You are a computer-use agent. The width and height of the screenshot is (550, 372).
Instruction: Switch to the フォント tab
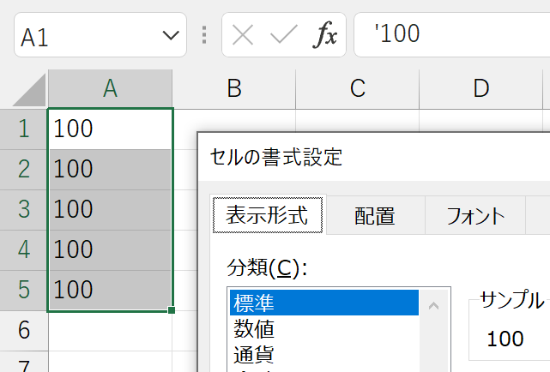click(x=475, y=216)
